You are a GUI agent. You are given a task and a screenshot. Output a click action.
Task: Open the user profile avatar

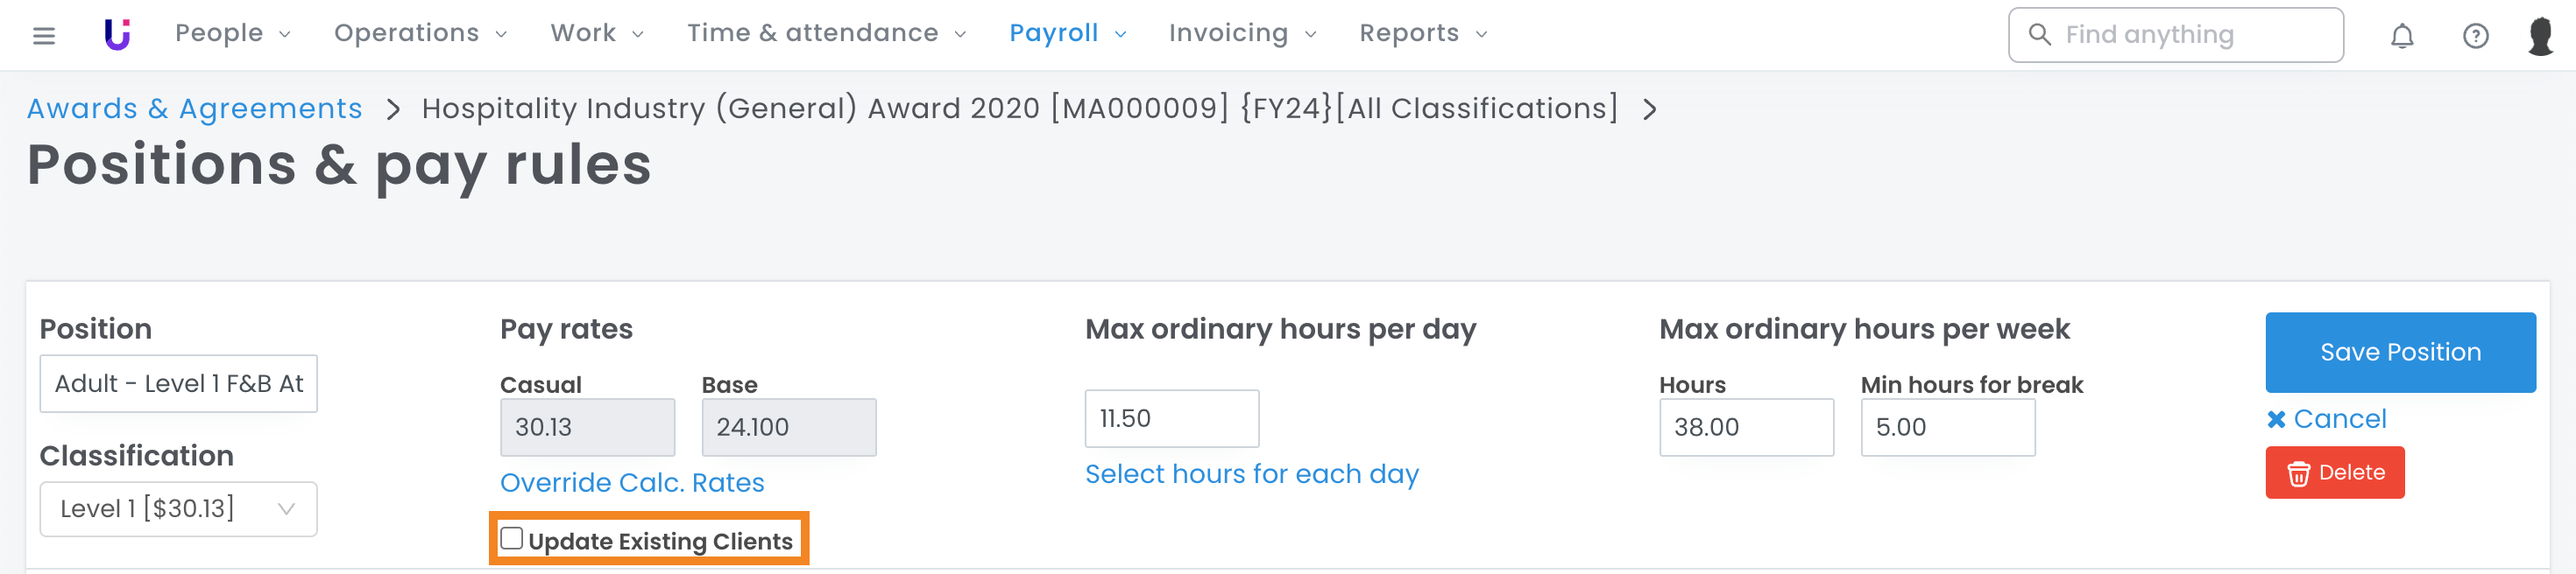point(2540,36)
